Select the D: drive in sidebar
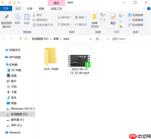This screenshot has height=139, width=151. pyautogui.click(x=17, y=114)
